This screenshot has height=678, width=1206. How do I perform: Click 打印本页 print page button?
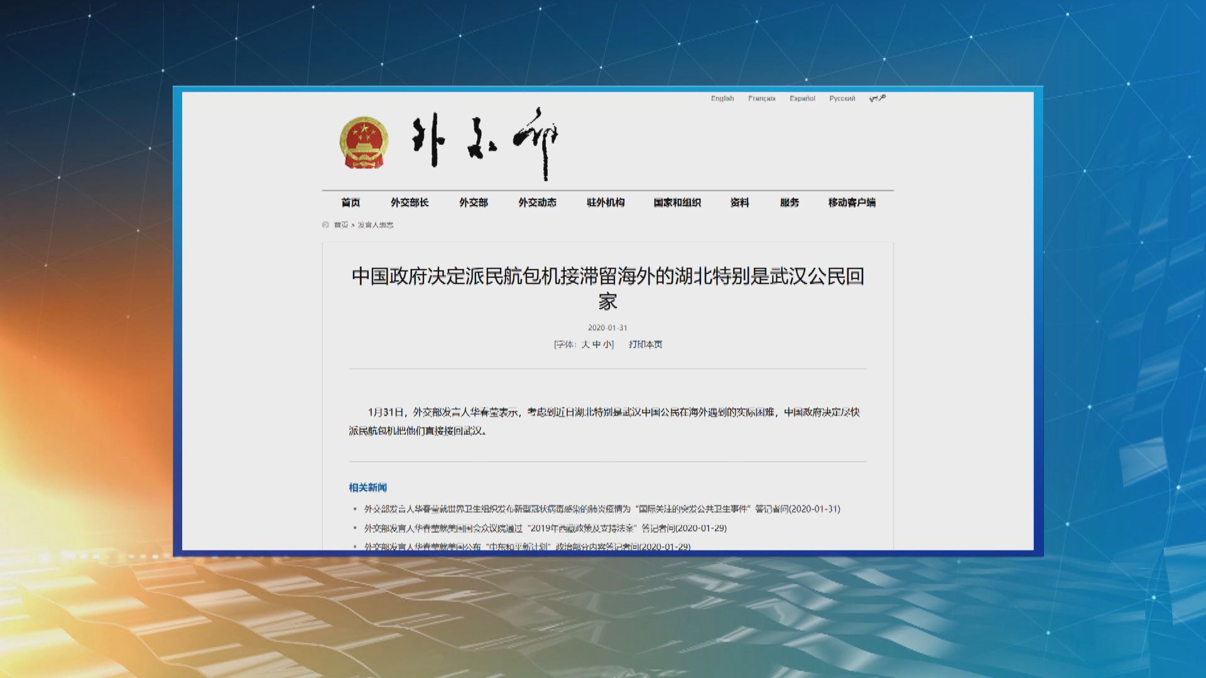(x=645, y=344)
